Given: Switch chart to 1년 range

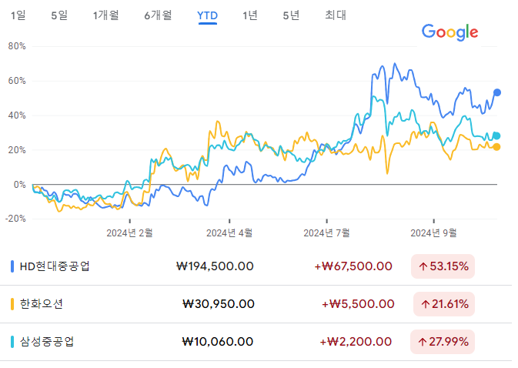Looking at the screenshot, I should [x=249, y=15].
